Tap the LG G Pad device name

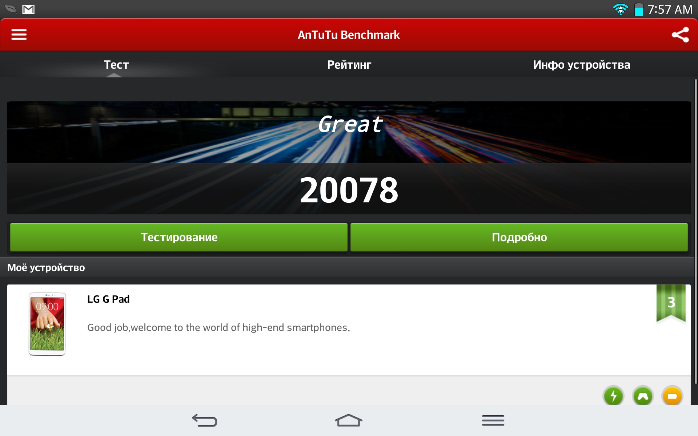pos(108,299)
